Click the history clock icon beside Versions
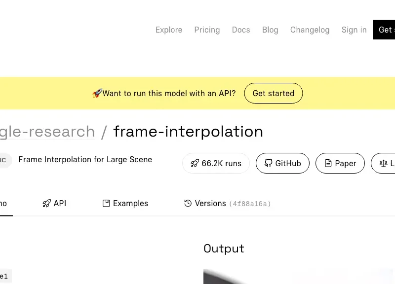Viewport: 395px width, 284px height. (188, 203)
